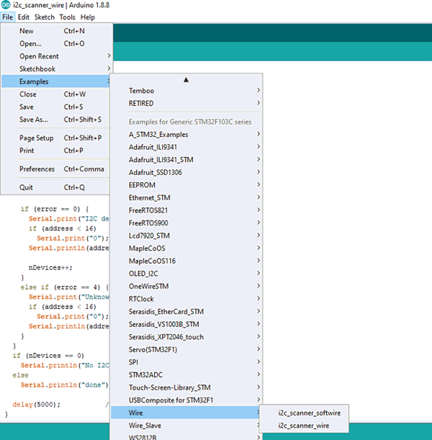This screenshot has width=432, height=440.
Task: Open the Edit menu
Action: [23, 17]
